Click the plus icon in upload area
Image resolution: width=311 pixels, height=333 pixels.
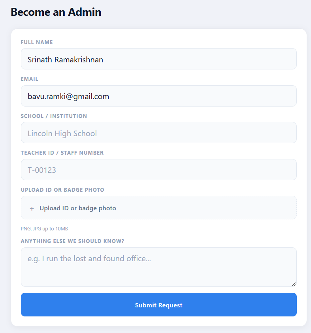[x=32, y=209]
